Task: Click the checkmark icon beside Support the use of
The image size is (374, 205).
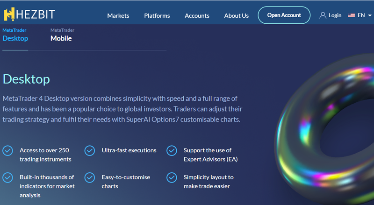Action: pos(172,151)
